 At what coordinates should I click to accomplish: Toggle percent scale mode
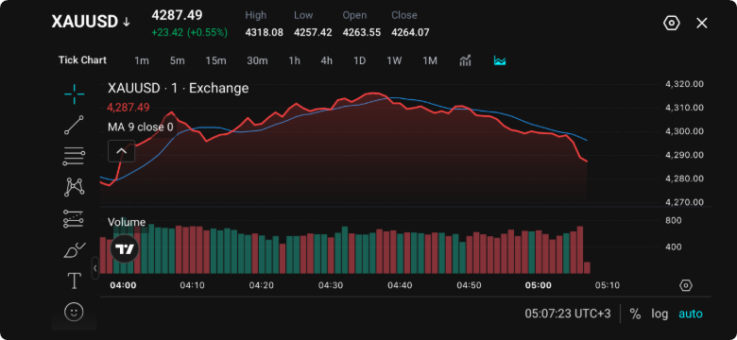point(635,314)
